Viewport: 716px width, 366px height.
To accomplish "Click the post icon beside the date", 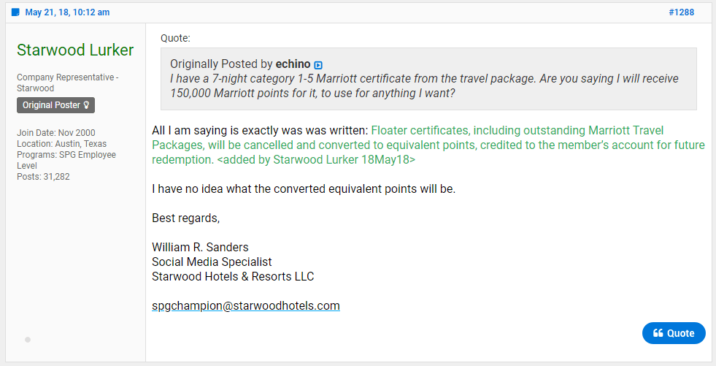I will click(x=16, y=12).
